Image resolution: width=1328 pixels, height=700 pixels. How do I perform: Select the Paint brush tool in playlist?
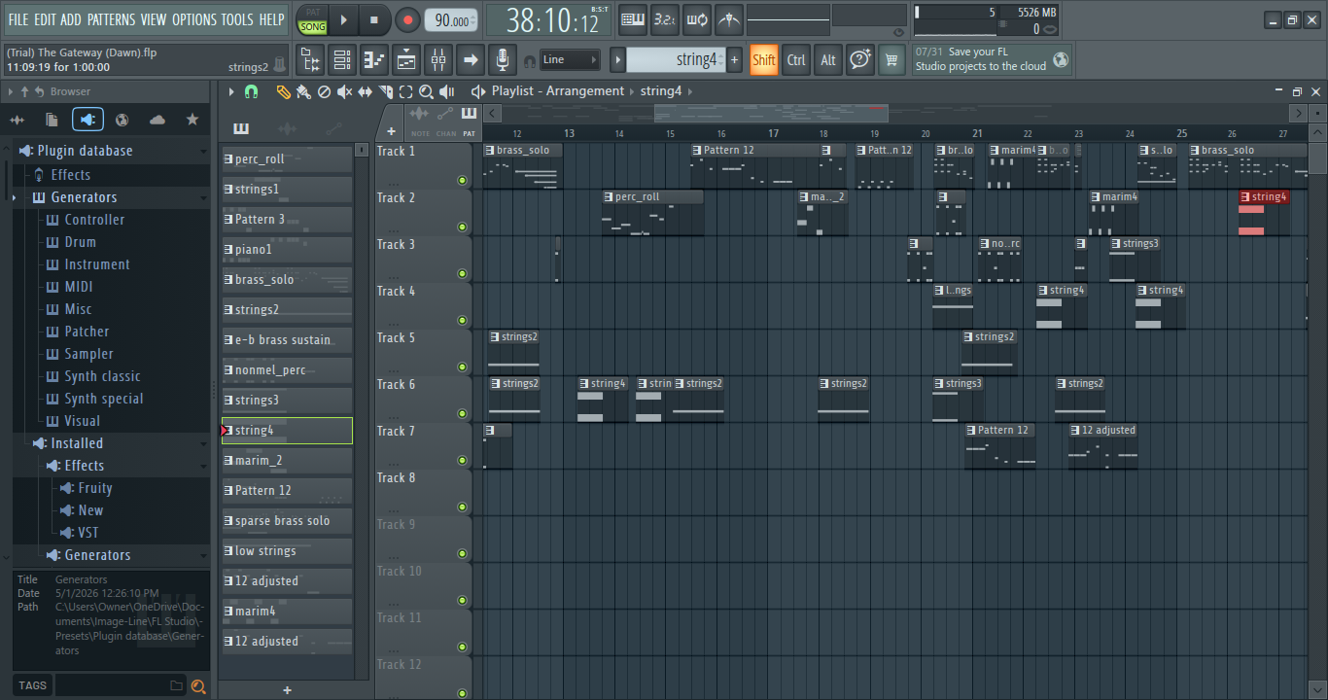point(303,91)
